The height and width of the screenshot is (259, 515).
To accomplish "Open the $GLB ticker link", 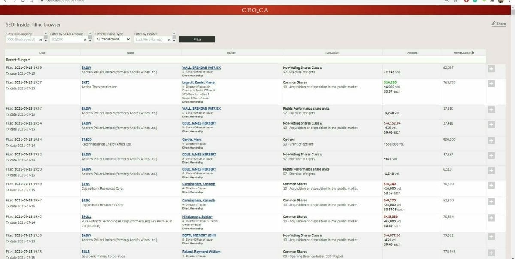I will coord(85,252).
